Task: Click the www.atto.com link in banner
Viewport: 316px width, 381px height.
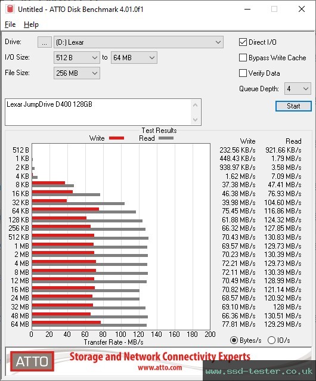Action: pyautogui.click(x=160, y=367)
